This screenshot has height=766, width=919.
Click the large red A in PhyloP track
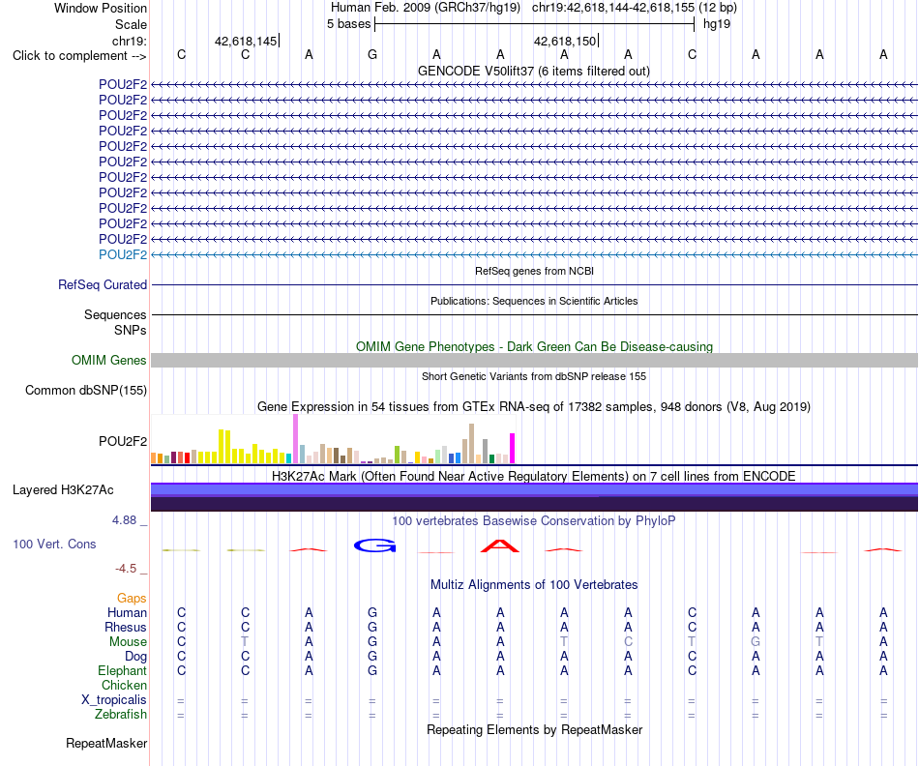[x=500, y=545]
